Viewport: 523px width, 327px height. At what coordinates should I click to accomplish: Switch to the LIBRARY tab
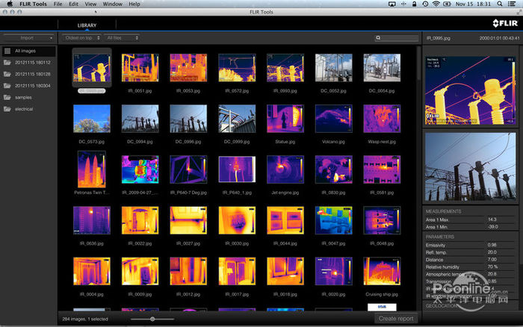tap(87, 25)
